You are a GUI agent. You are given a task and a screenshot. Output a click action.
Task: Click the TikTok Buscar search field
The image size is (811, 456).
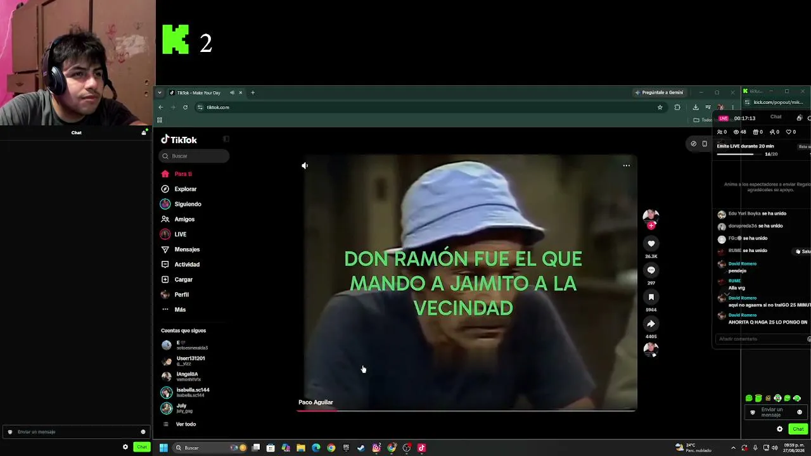(x=194, y=156)
